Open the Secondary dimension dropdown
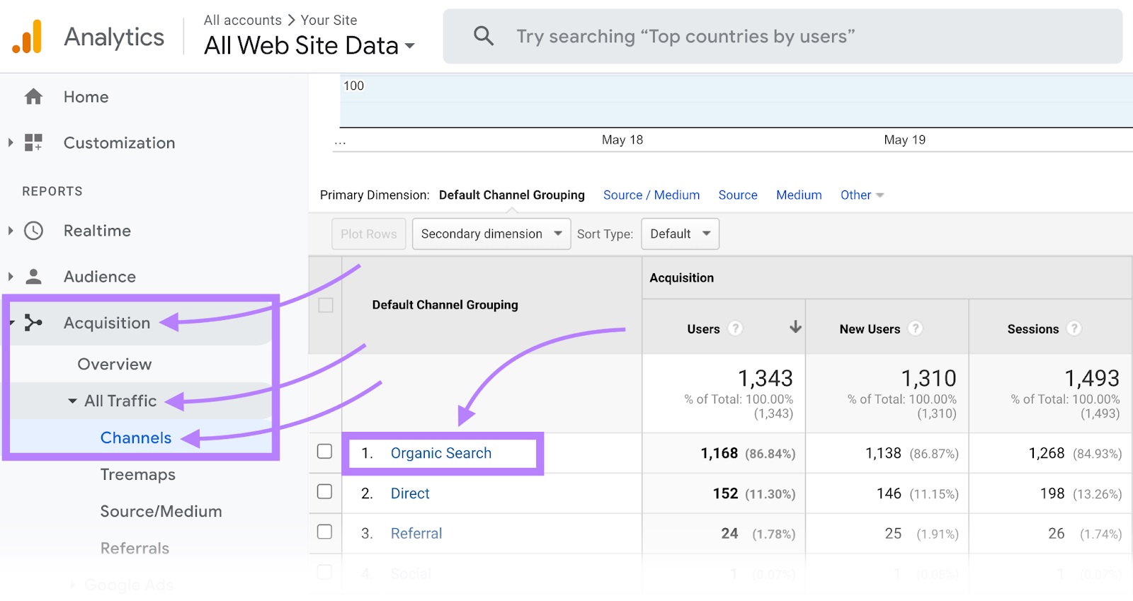 tap(491, 234)
